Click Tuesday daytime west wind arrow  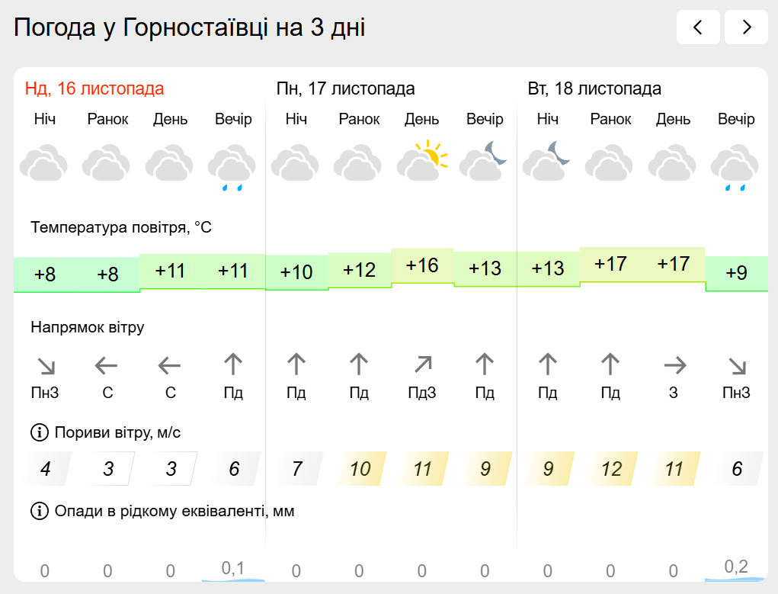coord(674,366)
